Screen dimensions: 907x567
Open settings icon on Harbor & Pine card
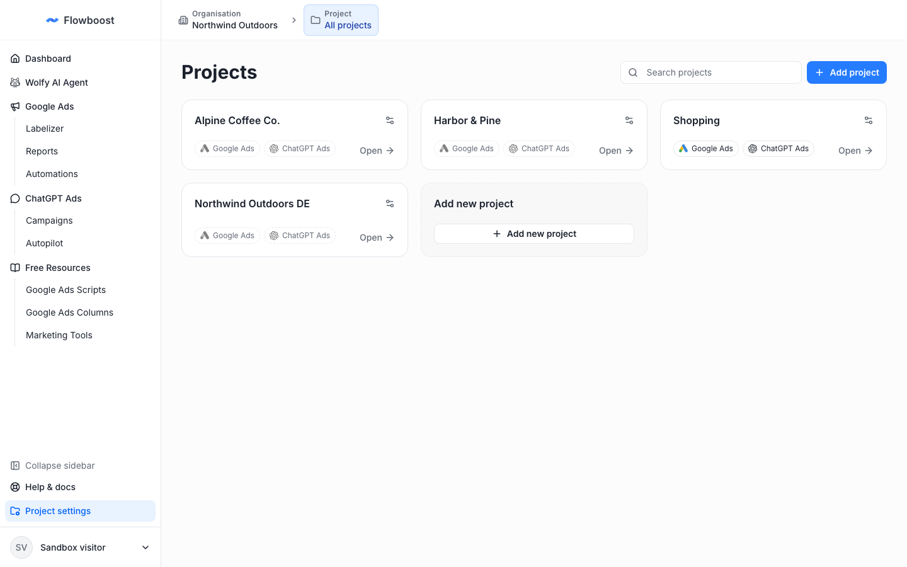(629, 120)
